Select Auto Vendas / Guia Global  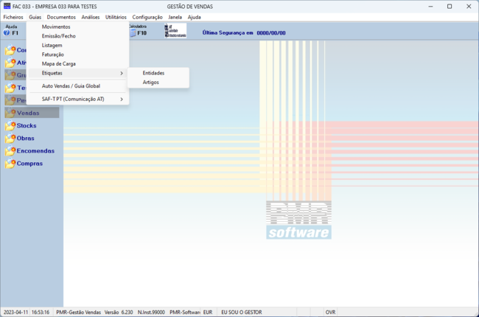[71, 86]
